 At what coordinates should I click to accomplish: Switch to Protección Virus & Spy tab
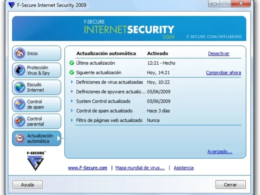[37, 70]
